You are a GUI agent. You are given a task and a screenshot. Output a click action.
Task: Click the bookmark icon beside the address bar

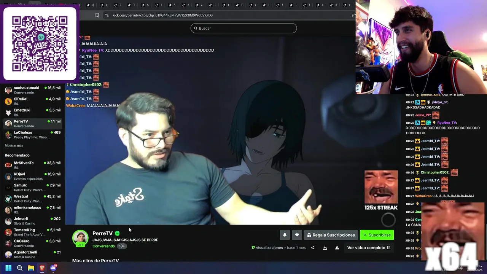[x=97, y=15]
